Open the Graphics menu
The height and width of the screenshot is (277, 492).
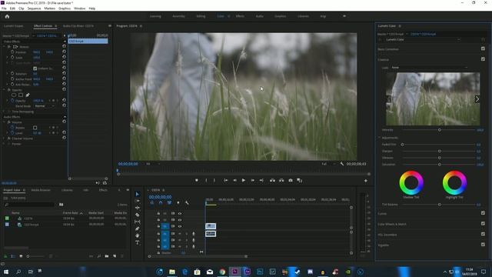(x=65, y=8)
